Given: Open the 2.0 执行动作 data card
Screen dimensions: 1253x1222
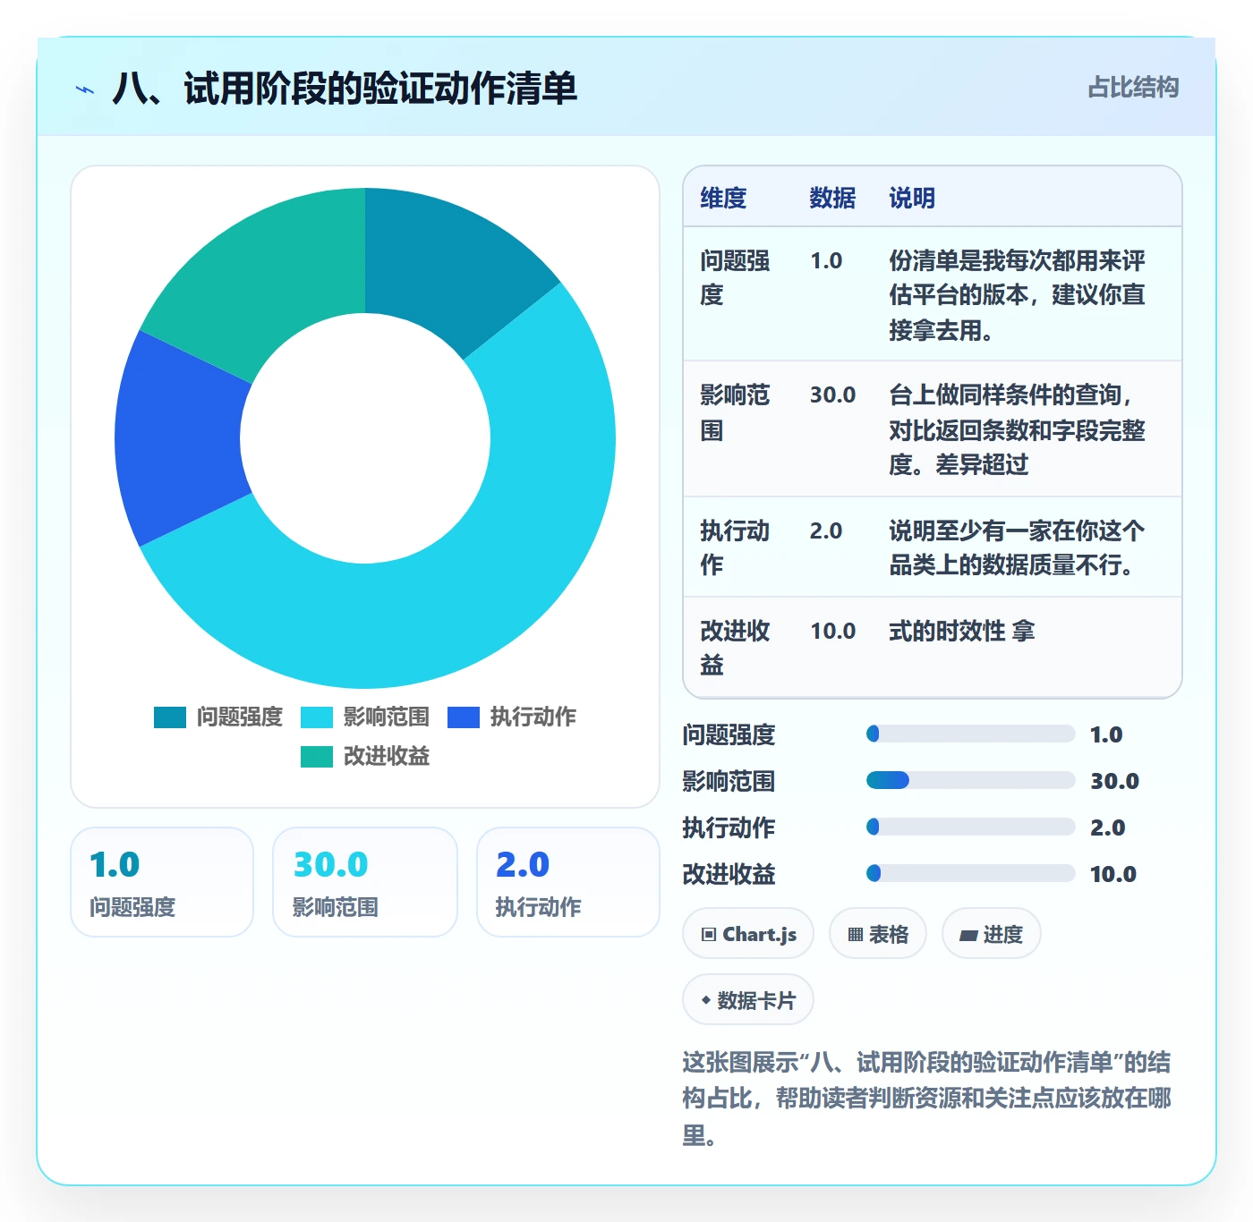Looking at the screenshot, I should (x=568, y=882).
